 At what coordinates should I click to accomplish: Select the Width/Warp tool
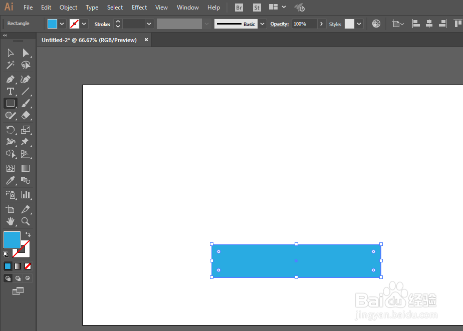point(11,142)
